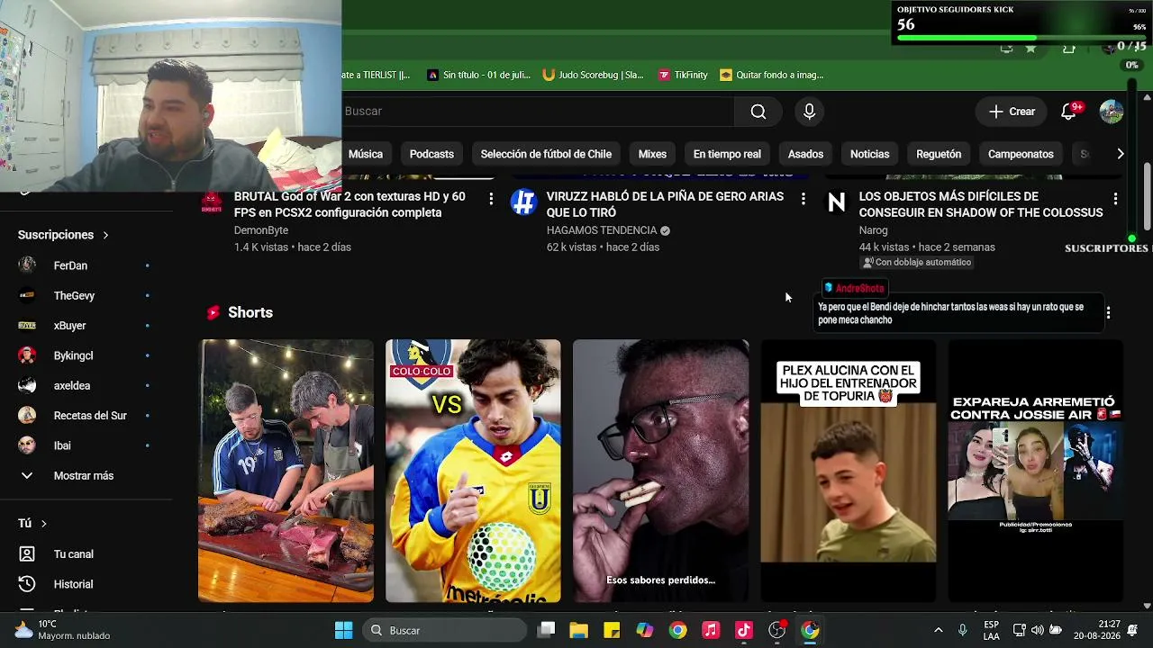Play the Colo-Colo VS Short
This screenshot has width=1153, height=648.
point(473,471)
